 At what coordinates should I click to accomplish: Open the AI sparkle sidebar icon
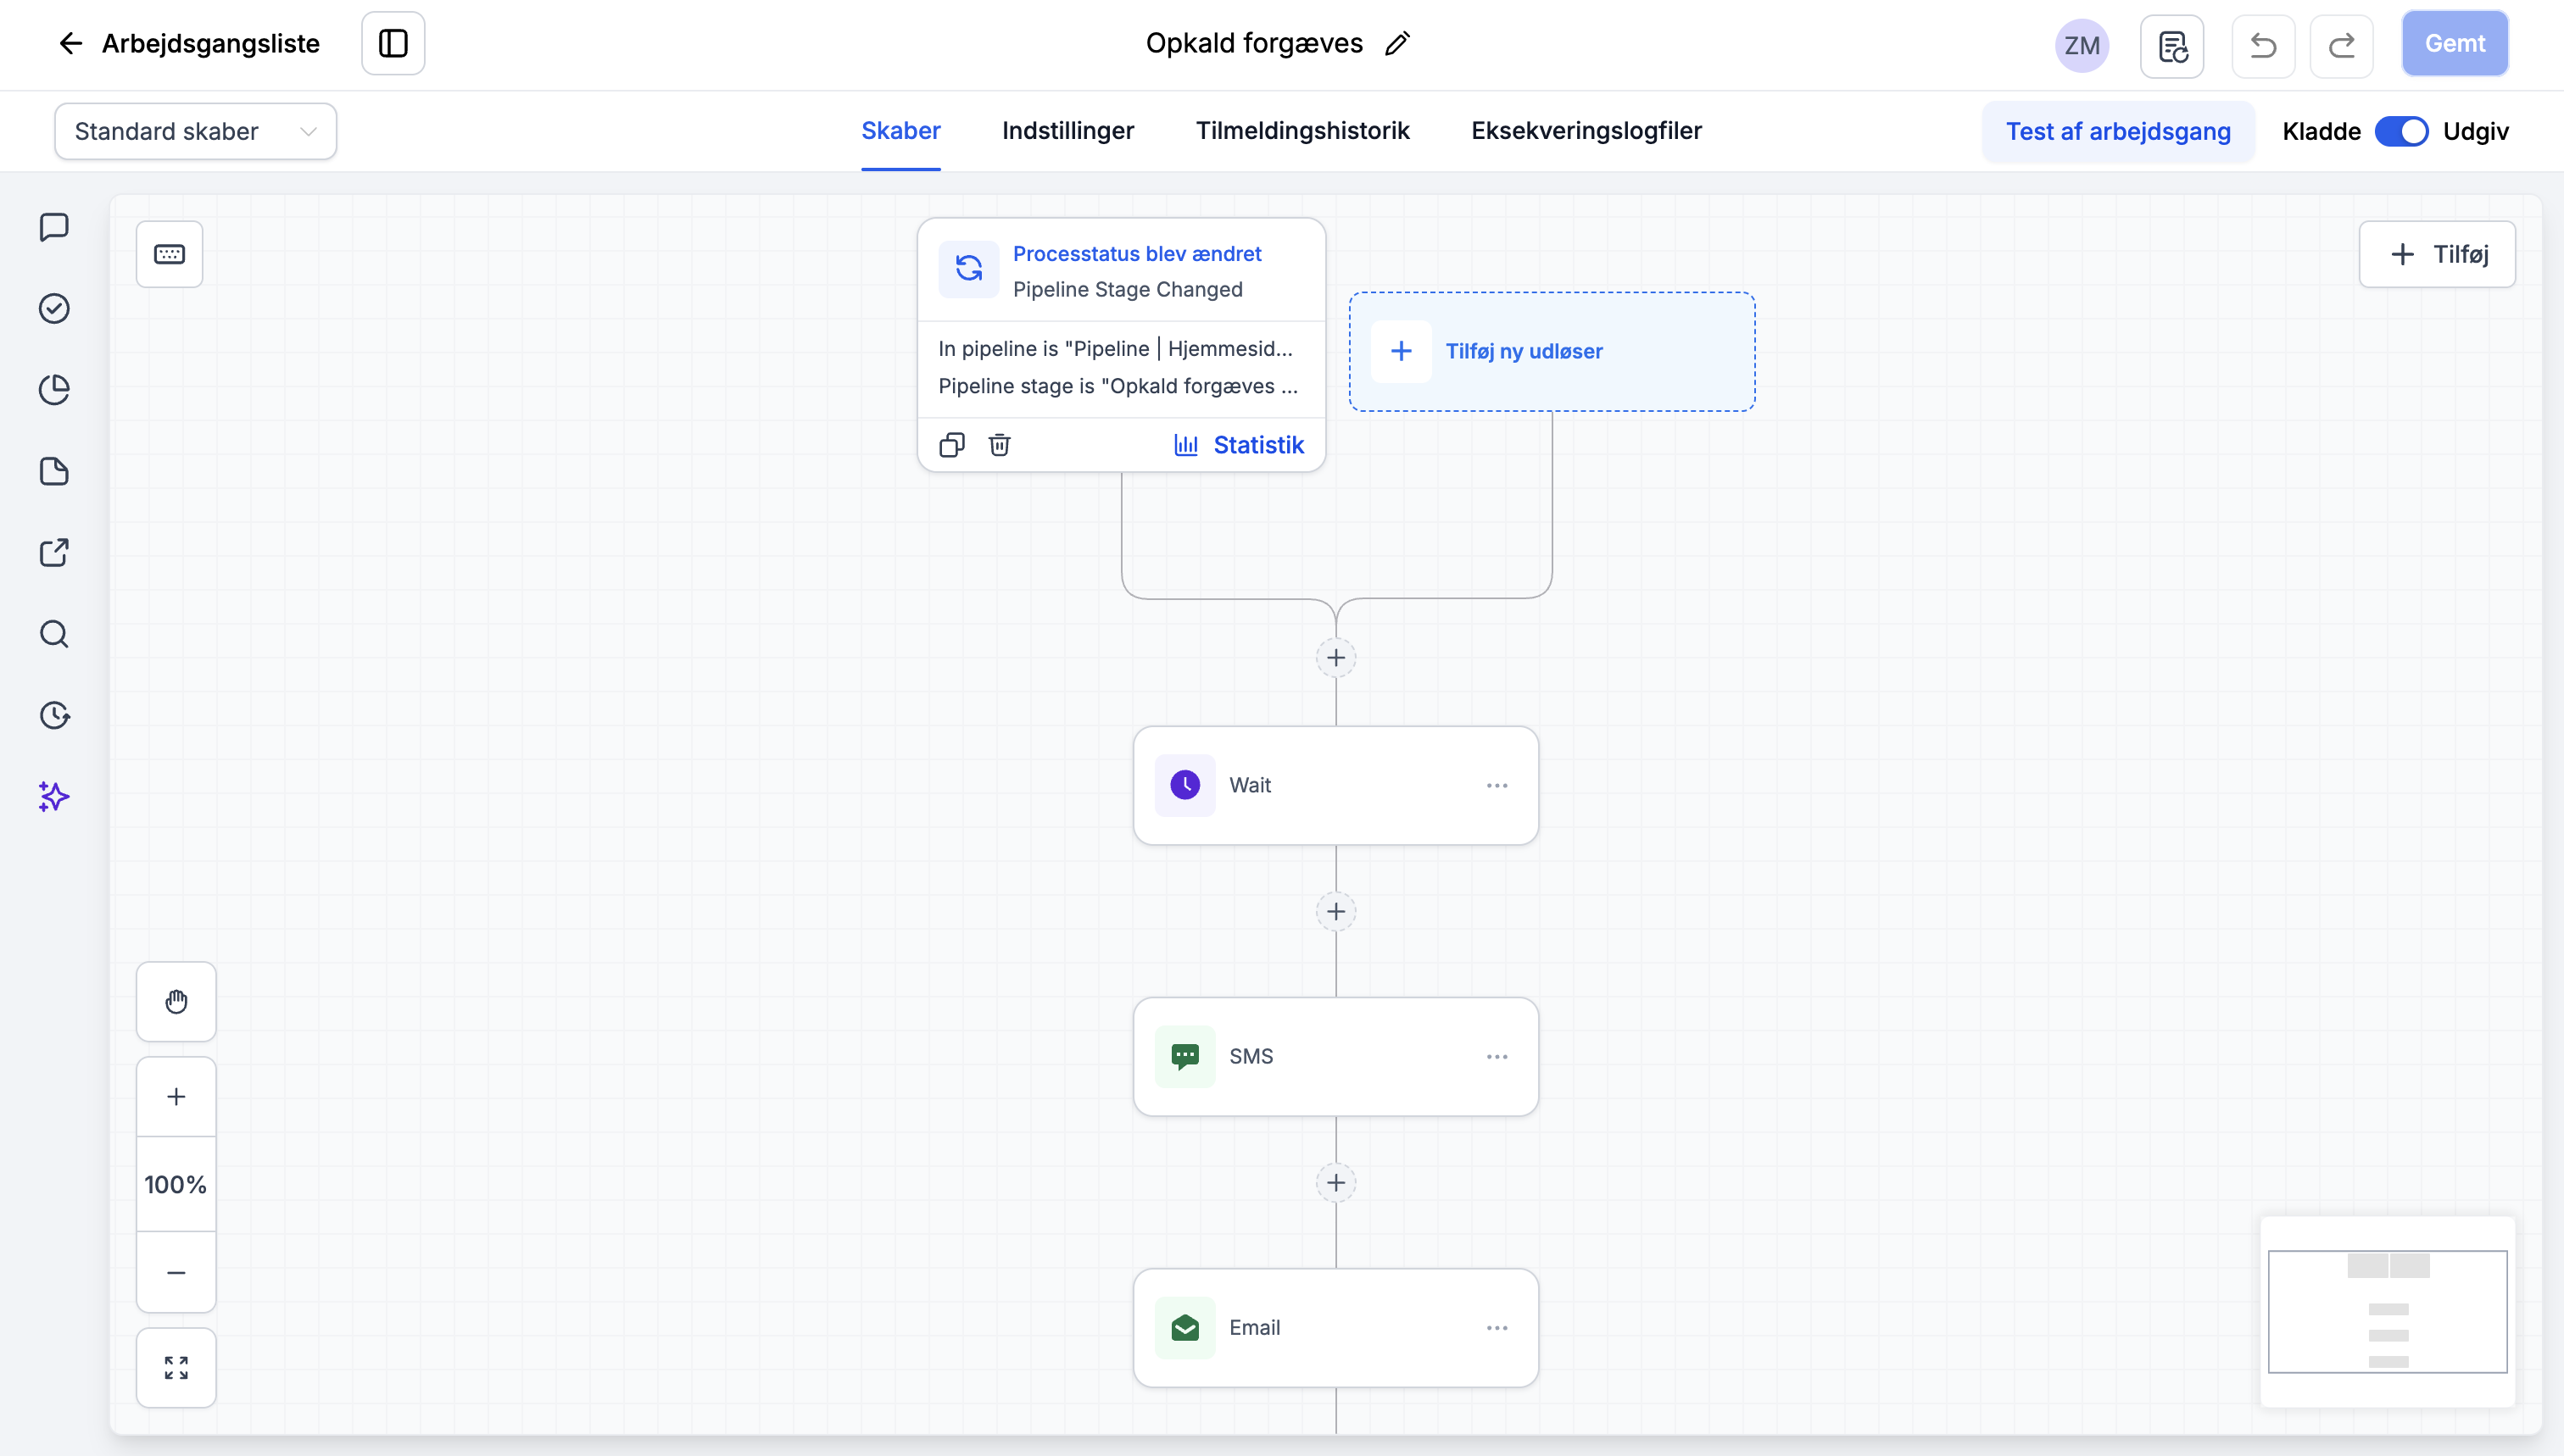(54, 797)
